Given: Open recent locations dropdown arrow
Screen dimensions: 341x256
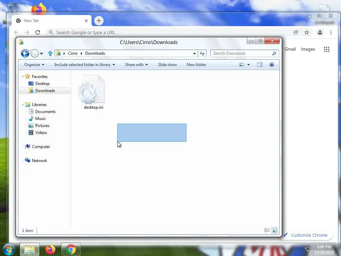Looking at the screenshot, I should point(42,53).
